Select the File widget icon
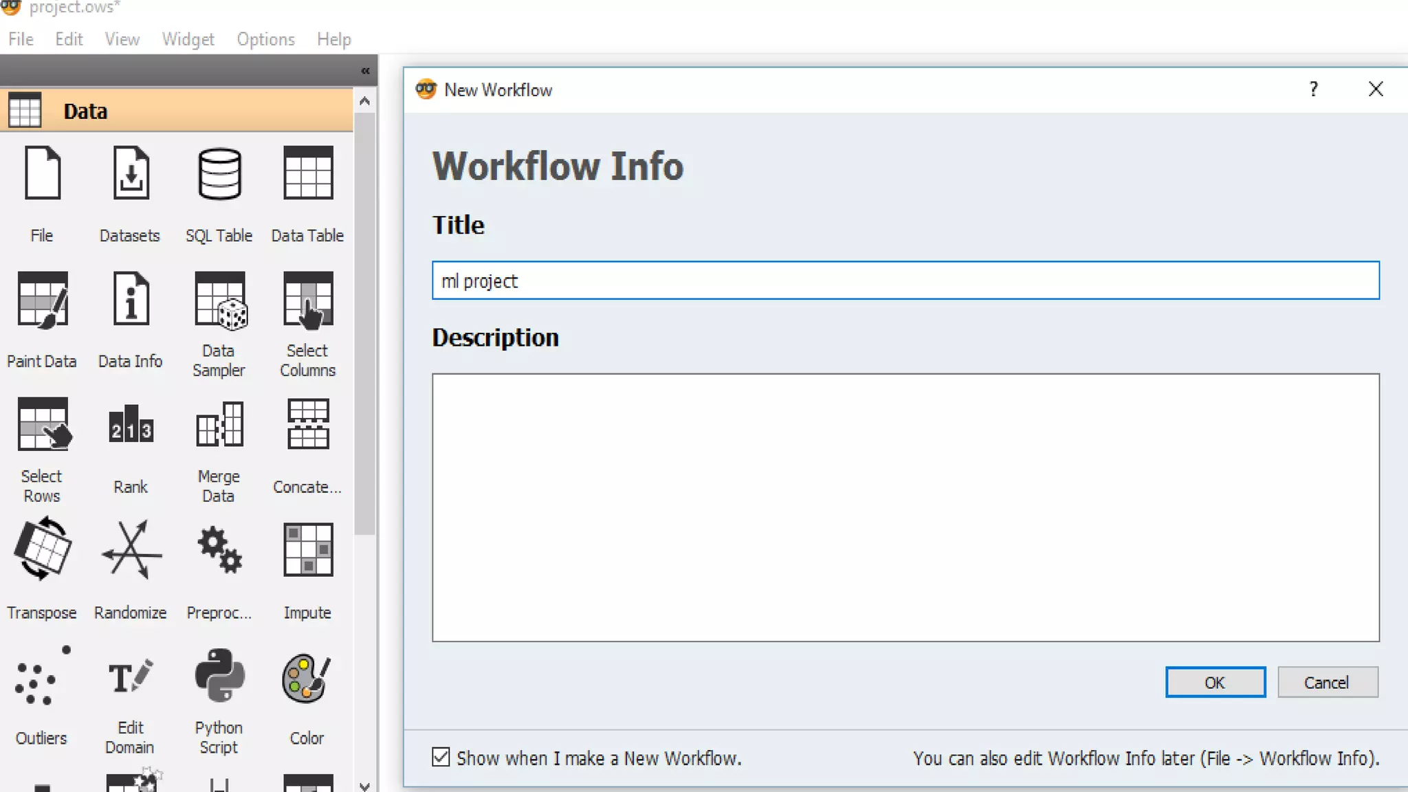The image size is (1408, 792). coord(42,175)
